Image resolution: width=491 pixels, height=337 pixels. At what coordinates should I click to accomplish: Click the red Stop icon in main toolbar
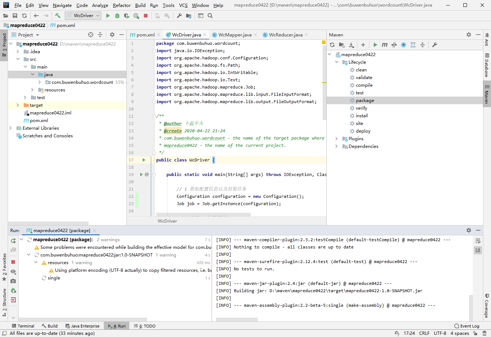(x=146, y=16)
